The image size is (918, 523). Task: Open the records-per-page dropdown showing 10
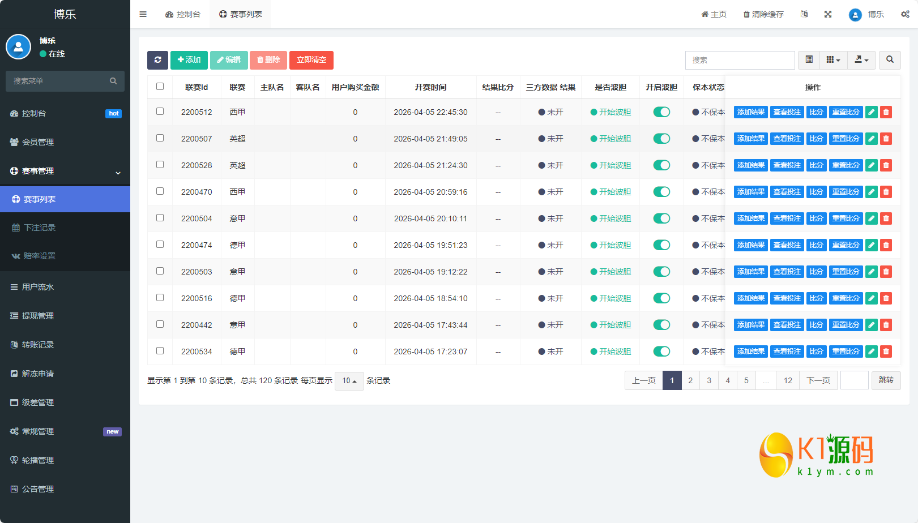pyautogui.click(x=349, y=381)
